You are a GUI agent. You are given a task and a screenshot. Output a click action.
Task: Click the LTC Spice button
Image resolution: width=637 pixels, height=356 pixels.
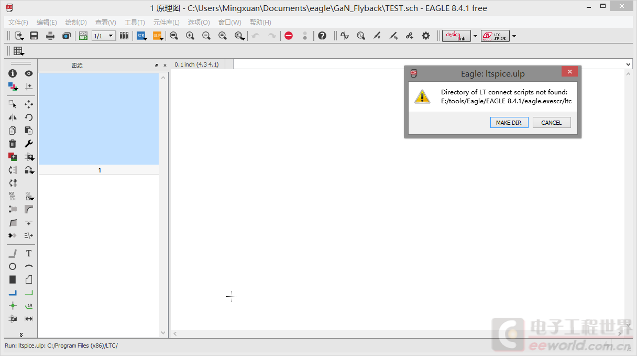495,36
